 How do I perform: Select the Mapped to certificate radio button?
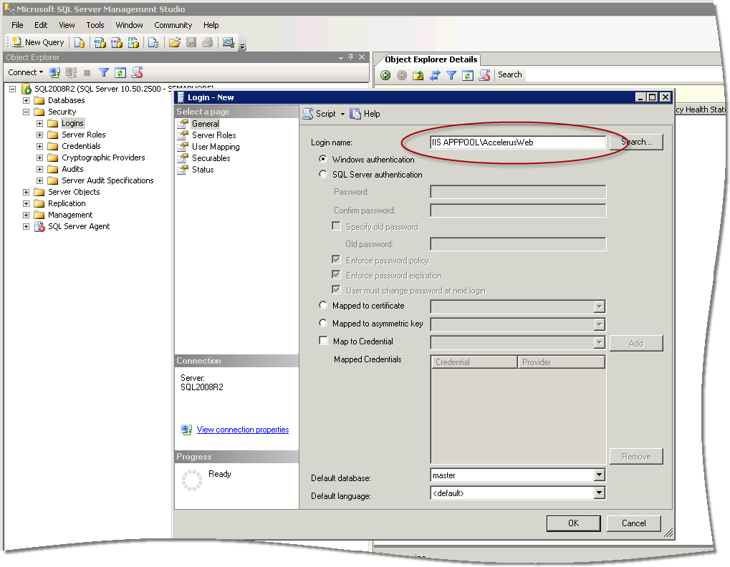(322, 305)
